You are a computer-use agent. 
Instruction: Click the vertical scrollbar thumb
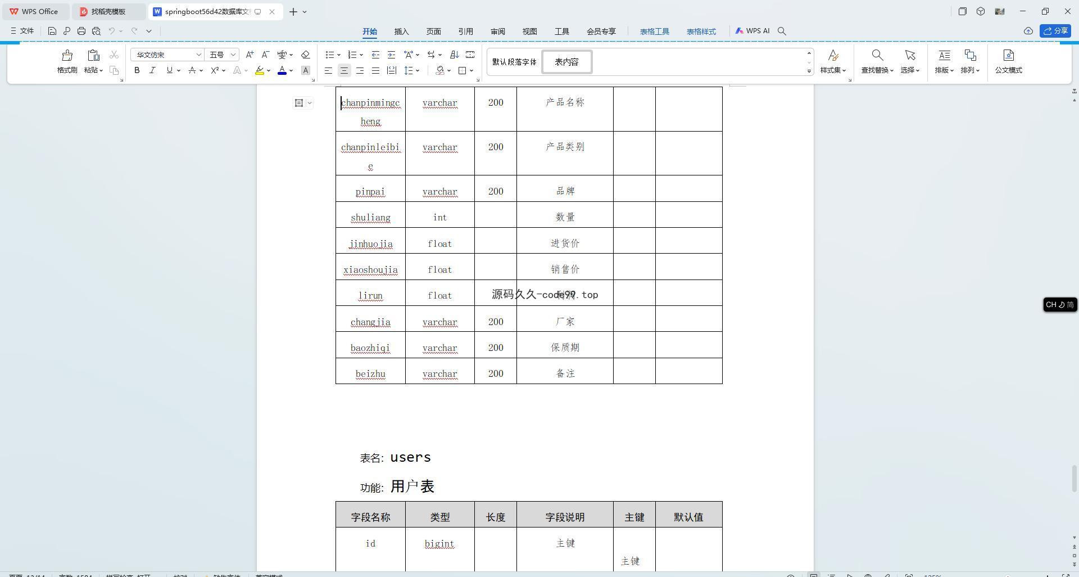(1075, 479)
